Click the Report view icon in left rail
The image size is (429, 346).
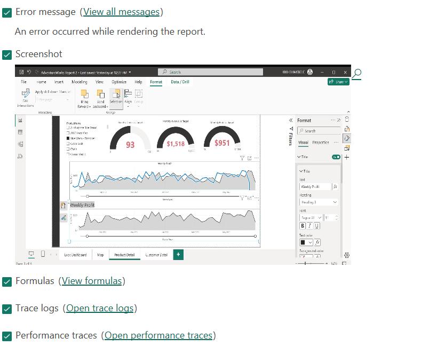(x=20, y=121)
